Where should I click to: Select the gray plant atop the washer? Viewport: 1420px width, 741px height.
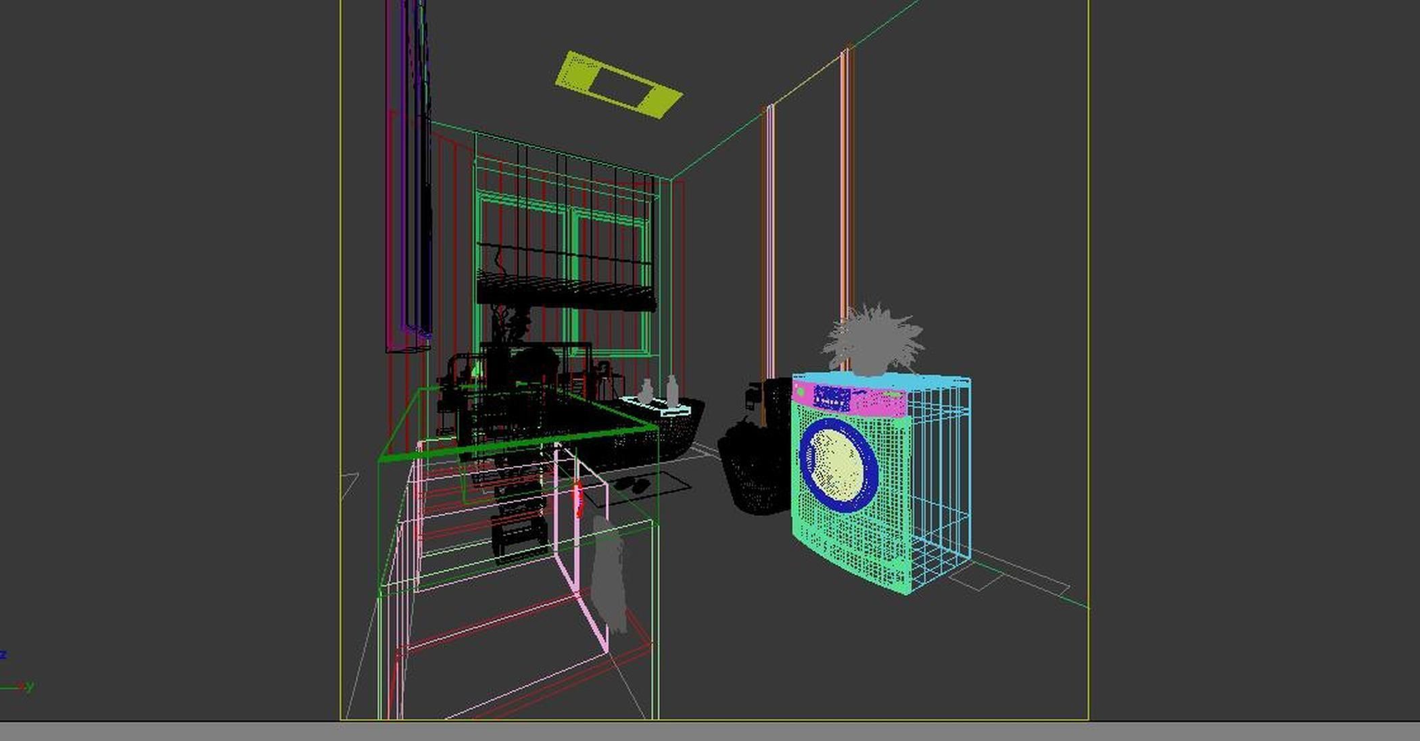[x=873, y=343]
